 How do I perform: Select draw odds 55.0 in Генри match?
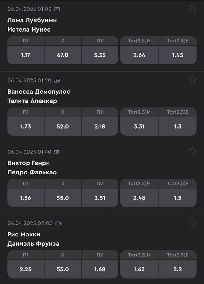click(63, 198)
